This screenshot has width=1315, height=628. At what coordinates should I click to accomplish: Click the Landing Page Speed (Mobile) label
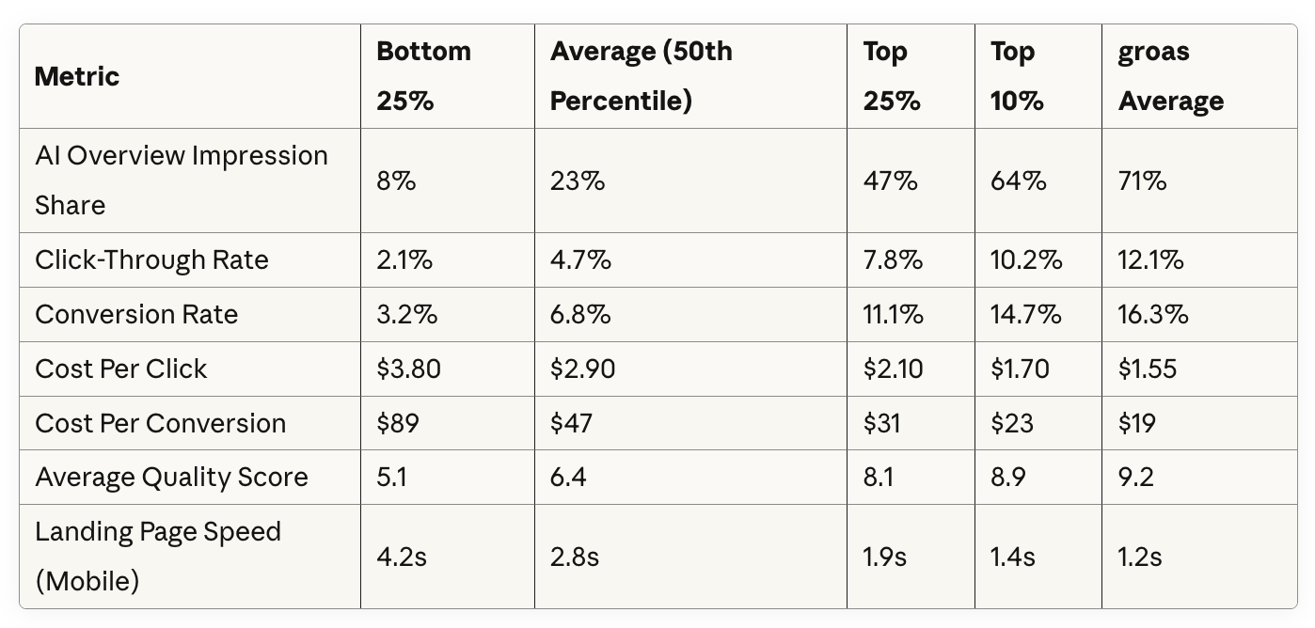click(158, 557)
